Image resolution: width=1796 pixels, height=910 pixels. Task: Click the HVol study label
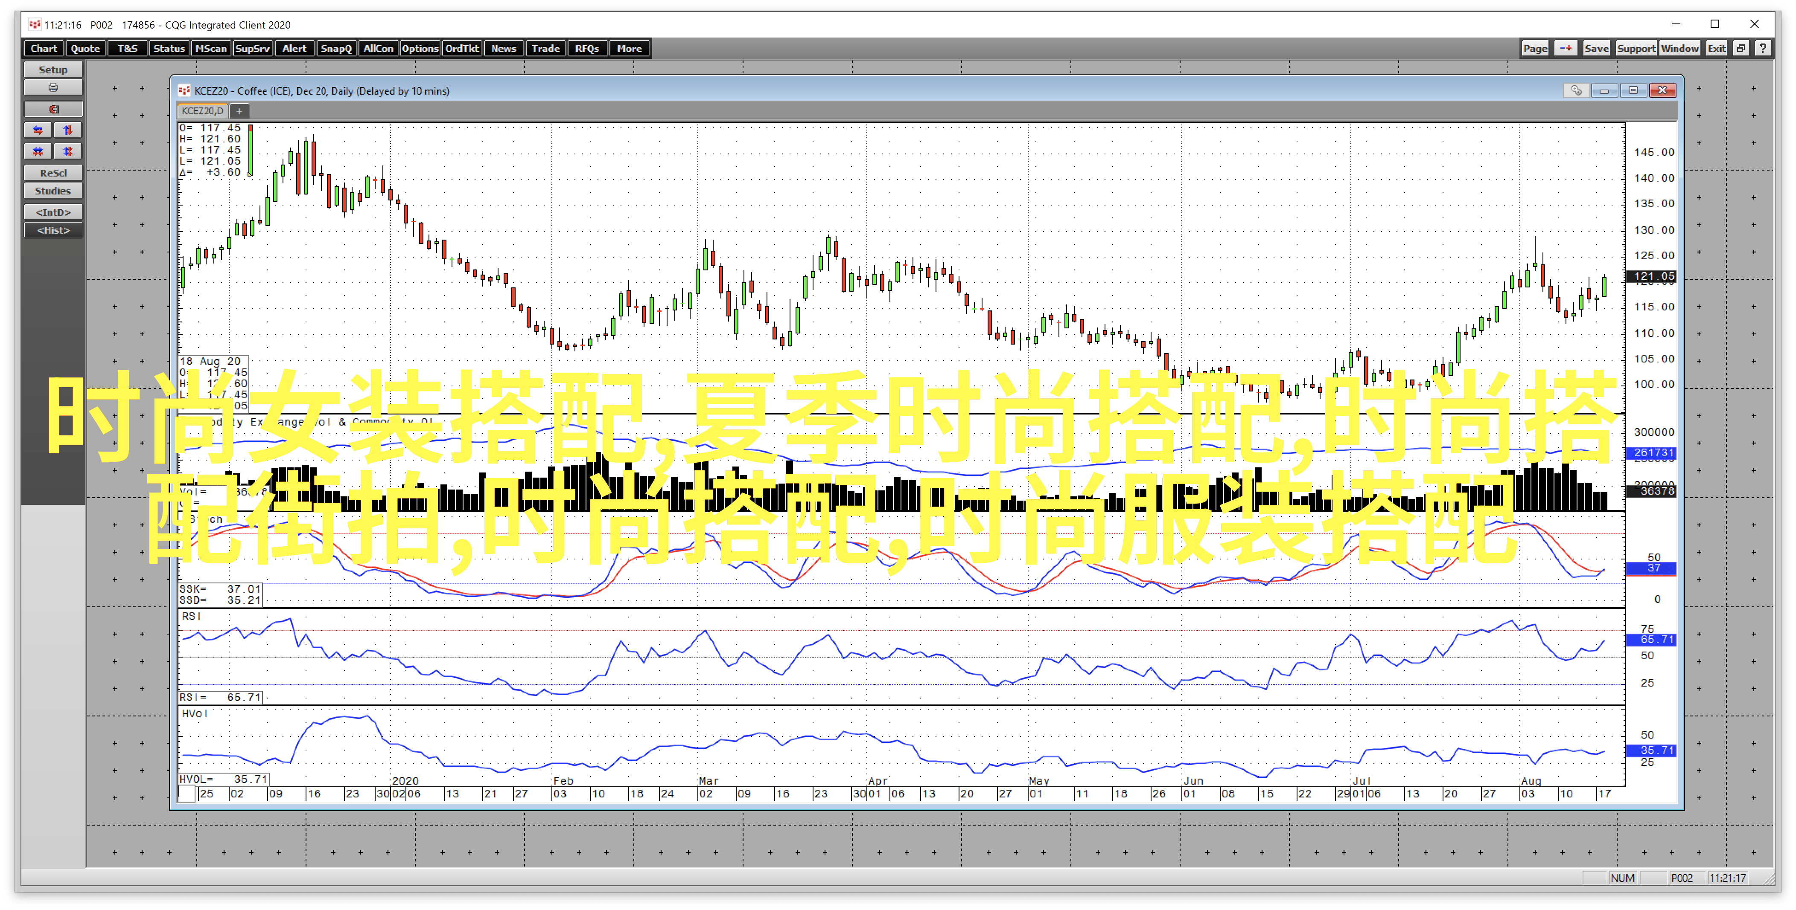tap(195, 713)
